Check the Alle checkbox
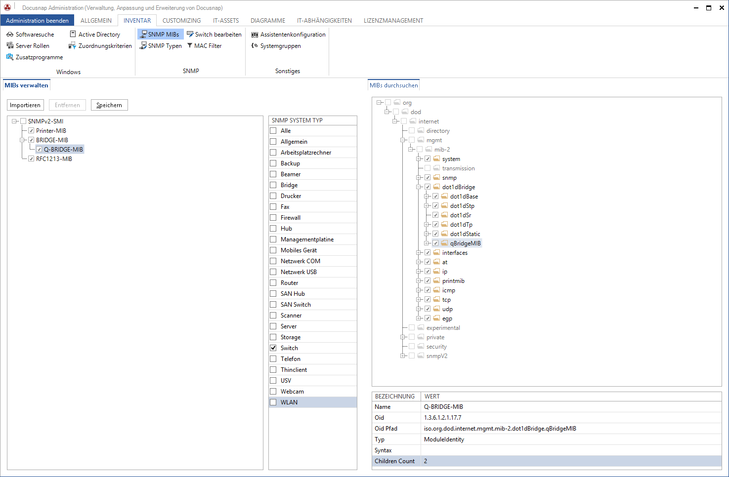The image size is (729, 477). click(273, 131)
